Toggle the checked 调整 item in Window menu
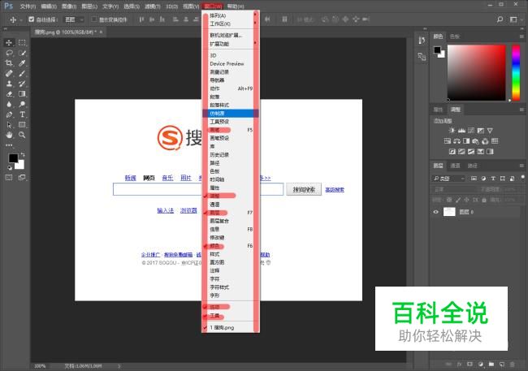 coord(231,196)
